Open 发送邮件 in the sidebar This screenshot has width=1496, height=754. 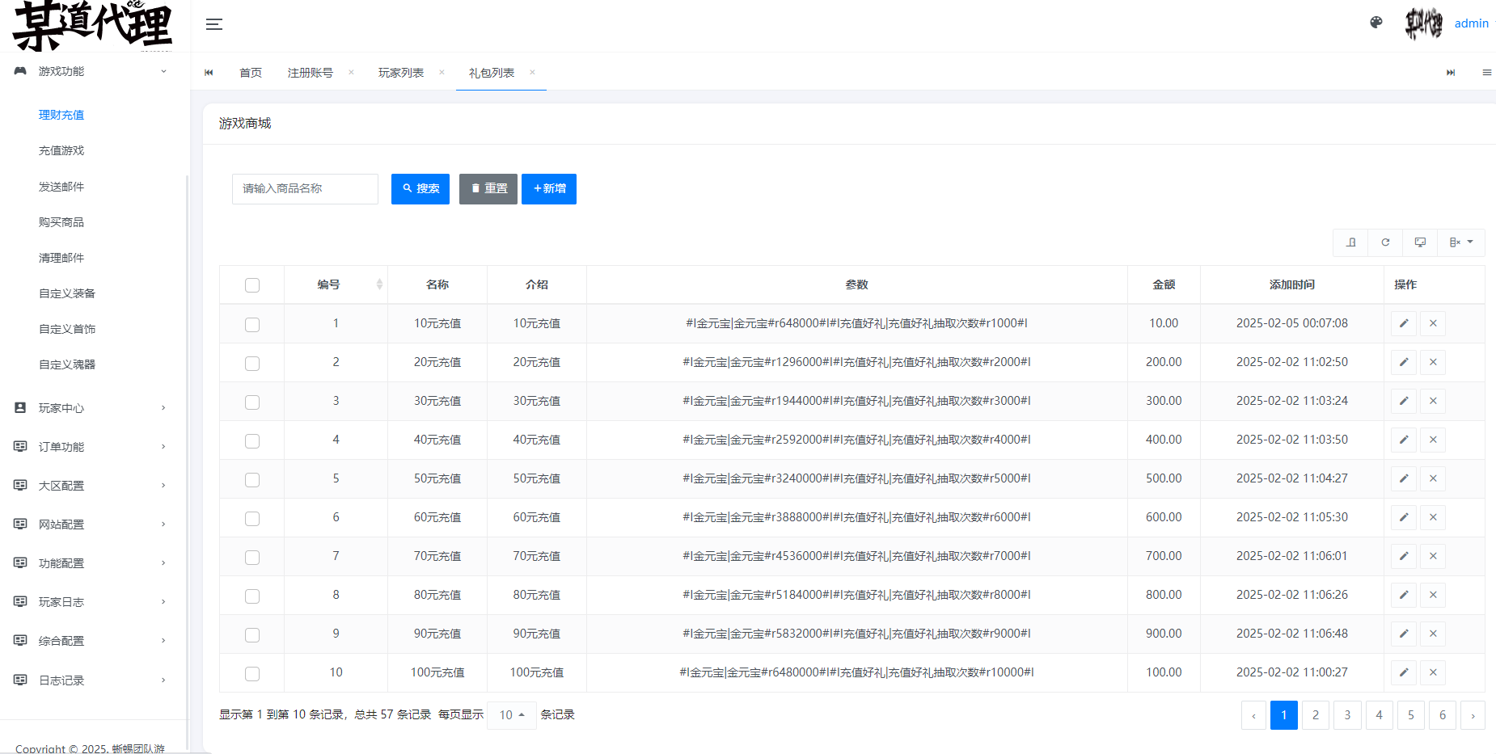(x=61, y=187)
